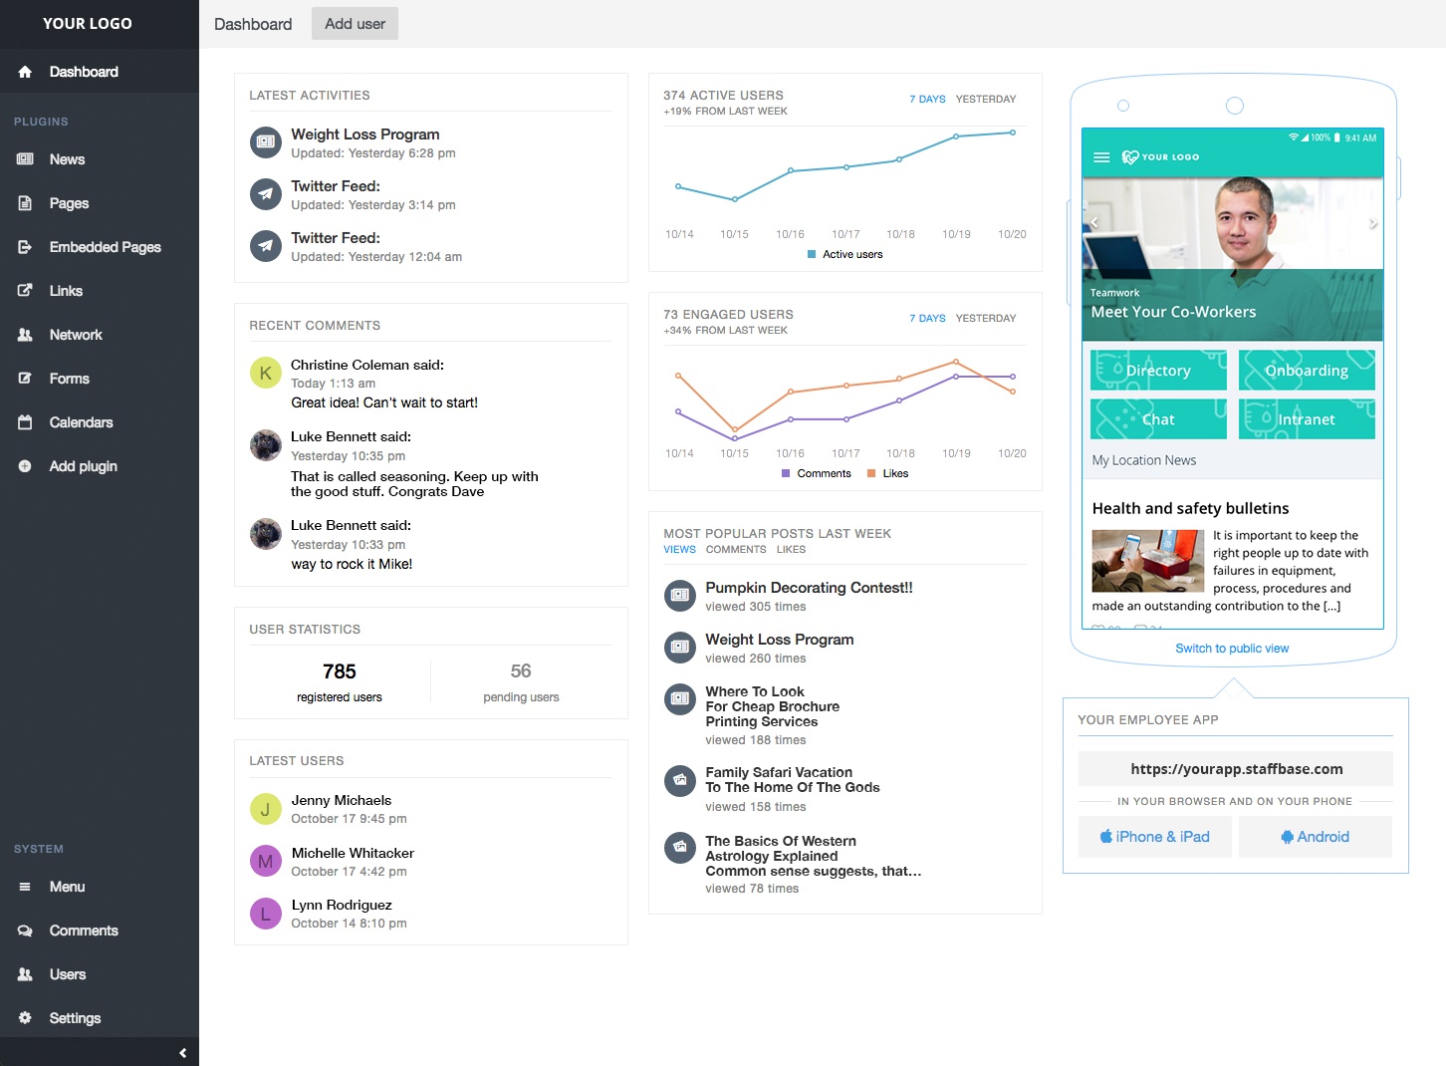This screenshot has height=1066, width=1446.
Task: Click the Dashboard home icon in sidebar
Action: coord(25,72)
